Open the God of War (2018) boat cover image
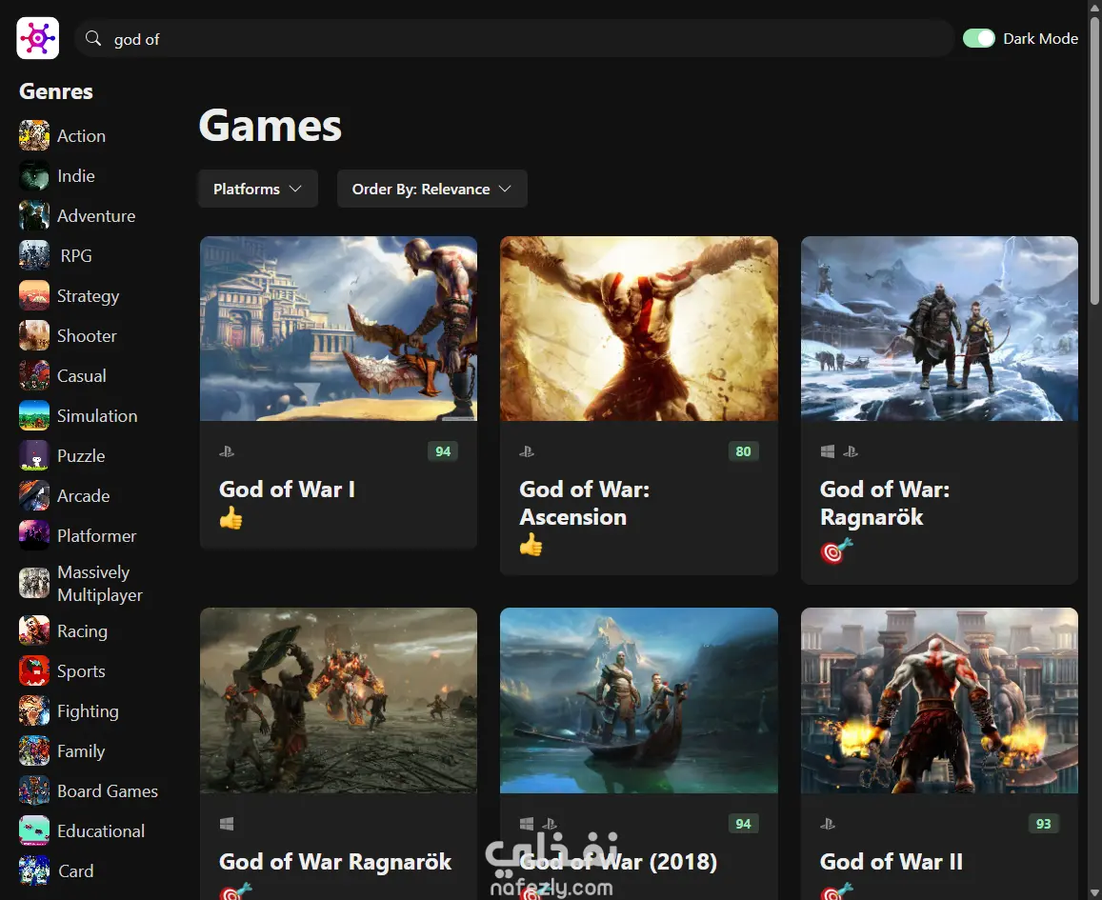Viewport: 1102px width, 900px height. point(639,700)
